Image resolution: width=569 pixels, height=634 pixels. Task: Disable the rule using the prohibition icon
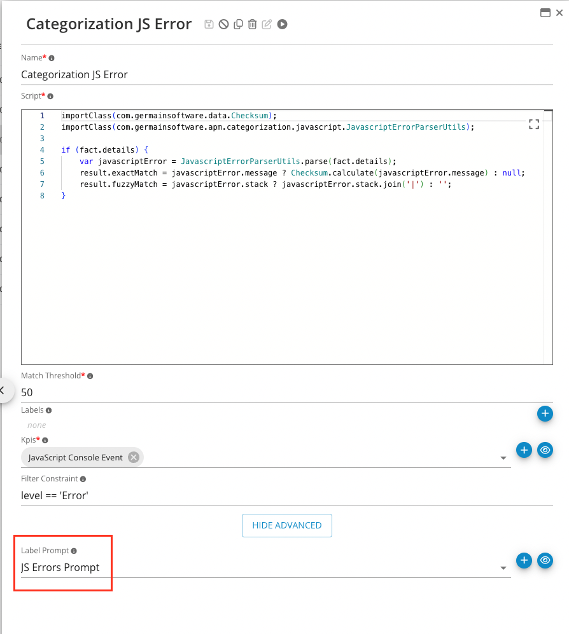coord(223,24)
